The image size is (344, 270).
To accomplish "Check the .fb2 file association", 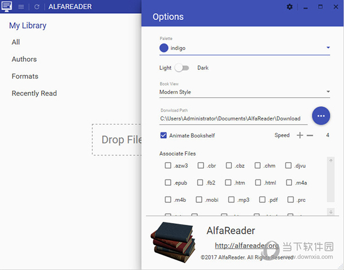I will point(200,182).
